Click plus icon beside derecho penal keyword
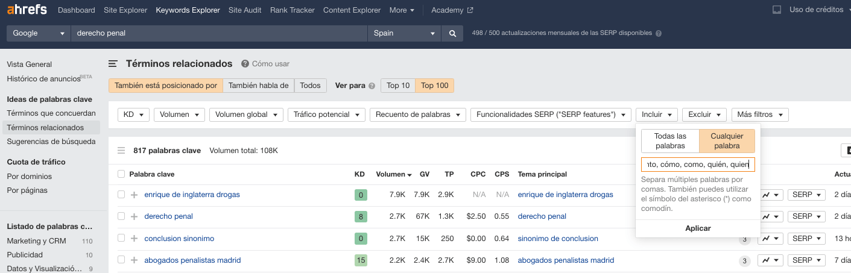The width and height of the screenshot is (851, 273). tap(134, 216)
